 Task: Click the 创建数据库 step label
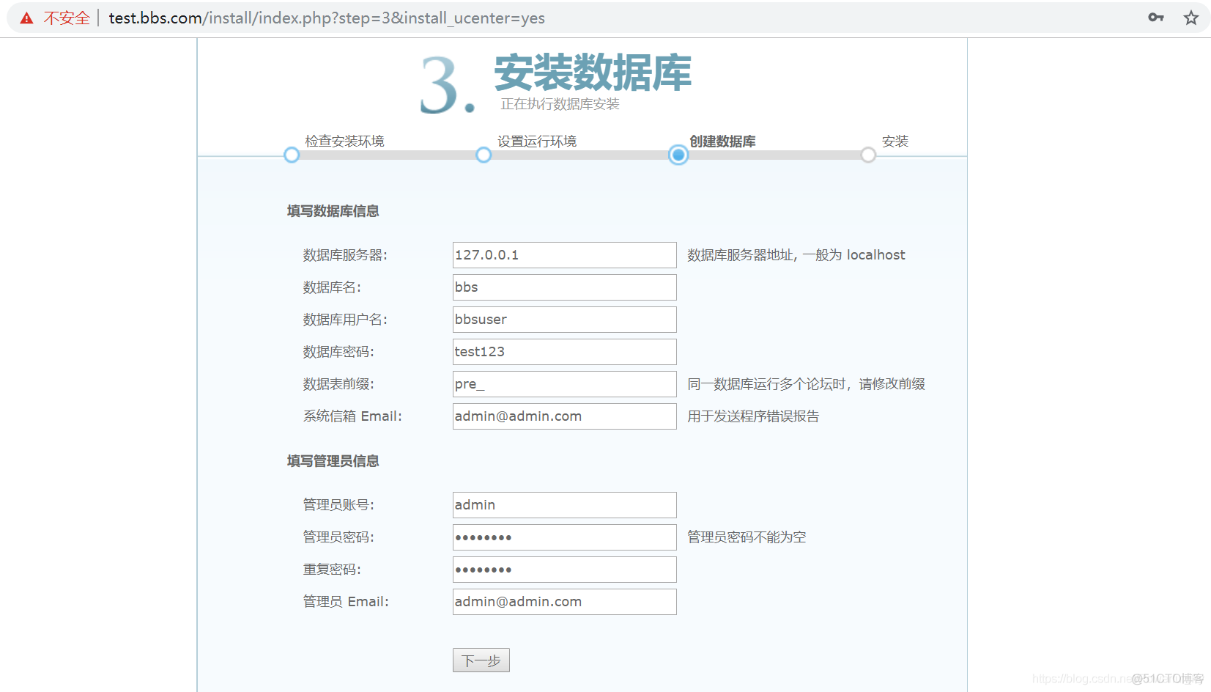(722, 141)
